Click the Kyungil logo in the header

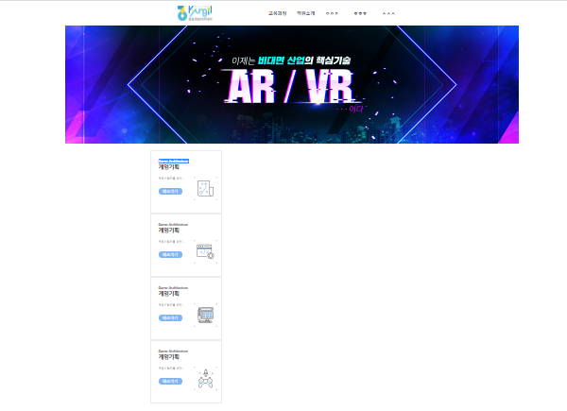click(x=195, y=13)
